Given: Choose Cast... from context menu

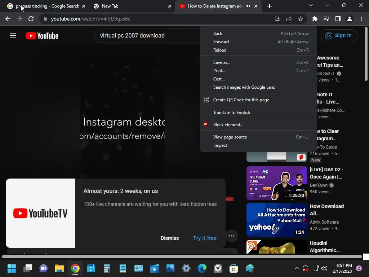Looking at the screenshot, I should 258,79.
